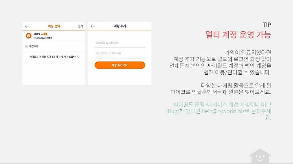Click the orange badge beside 싸이월드 name

coord(45,34)
